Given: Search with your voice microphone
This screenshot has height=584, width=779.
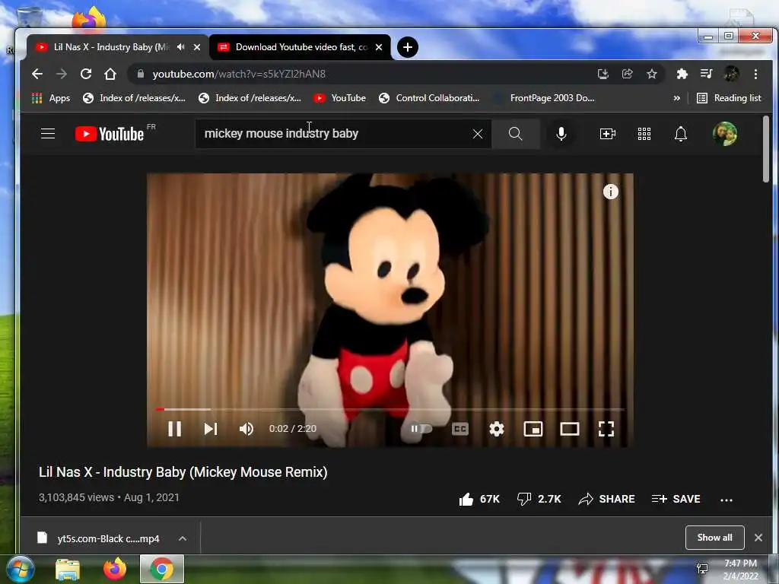Looking at the screenshot, I should click(x=561, y=134).
